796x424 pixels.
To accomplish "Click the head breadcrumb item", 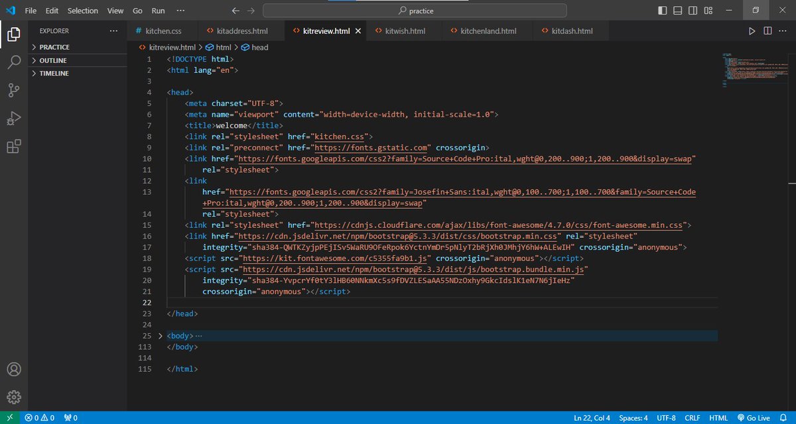I will click(x=254, y=48).
